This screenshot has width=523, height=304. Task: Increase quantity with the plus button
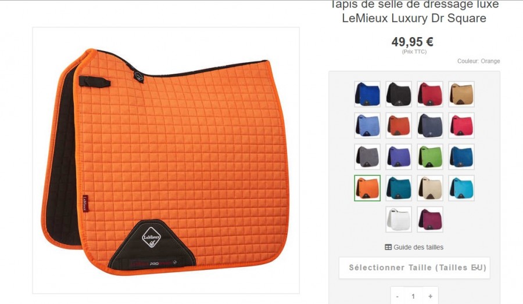430,296
